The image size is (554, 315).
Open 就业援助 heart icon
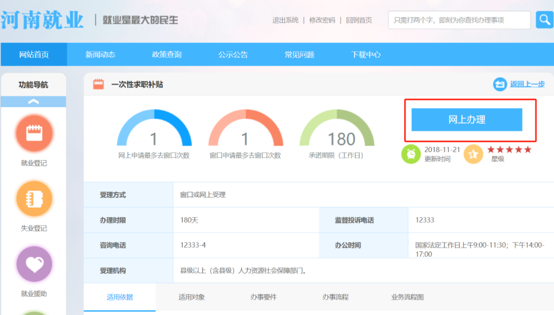coord(34,264)
